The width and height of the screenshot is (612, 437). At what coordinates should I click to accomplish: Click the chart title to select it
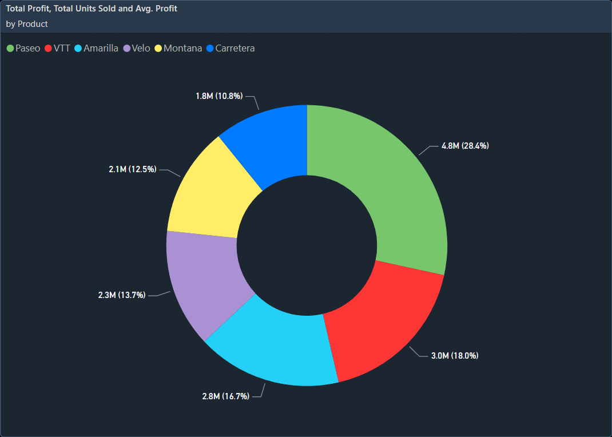coord(92,8)
